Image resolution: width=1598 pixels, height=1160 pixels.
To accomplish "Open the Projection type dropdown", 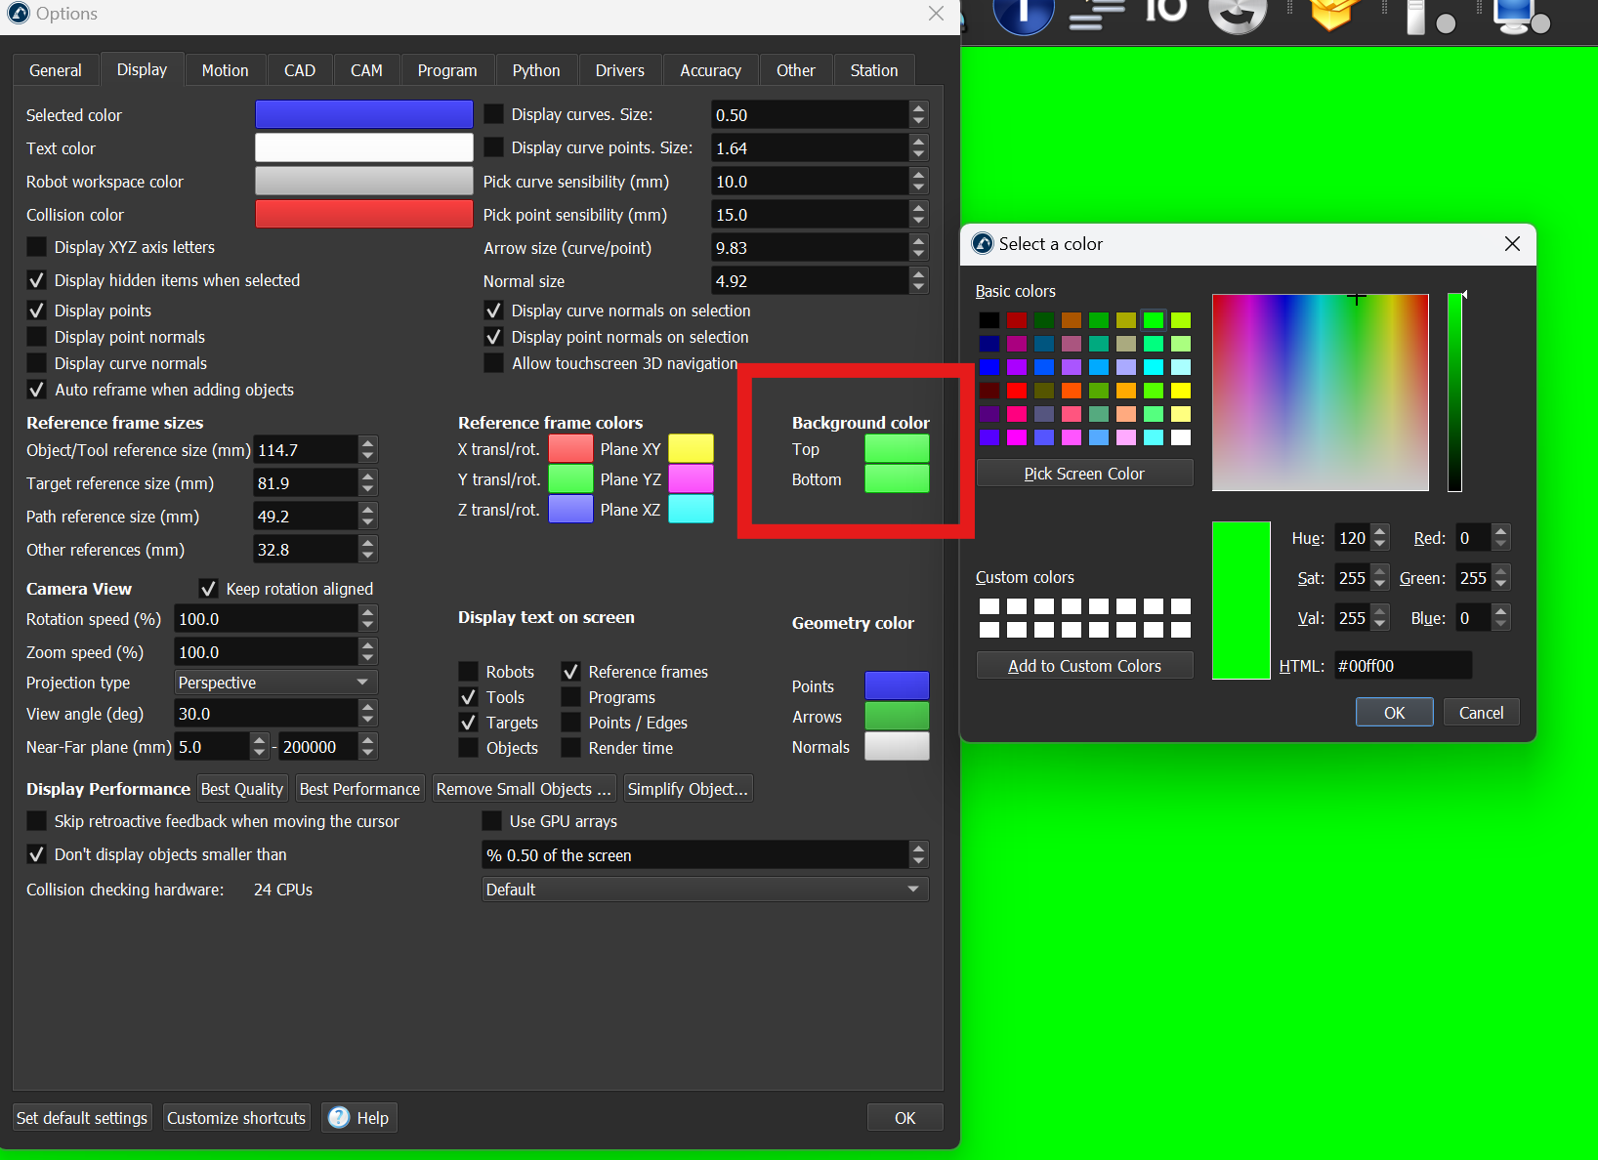I will point(275,683).
